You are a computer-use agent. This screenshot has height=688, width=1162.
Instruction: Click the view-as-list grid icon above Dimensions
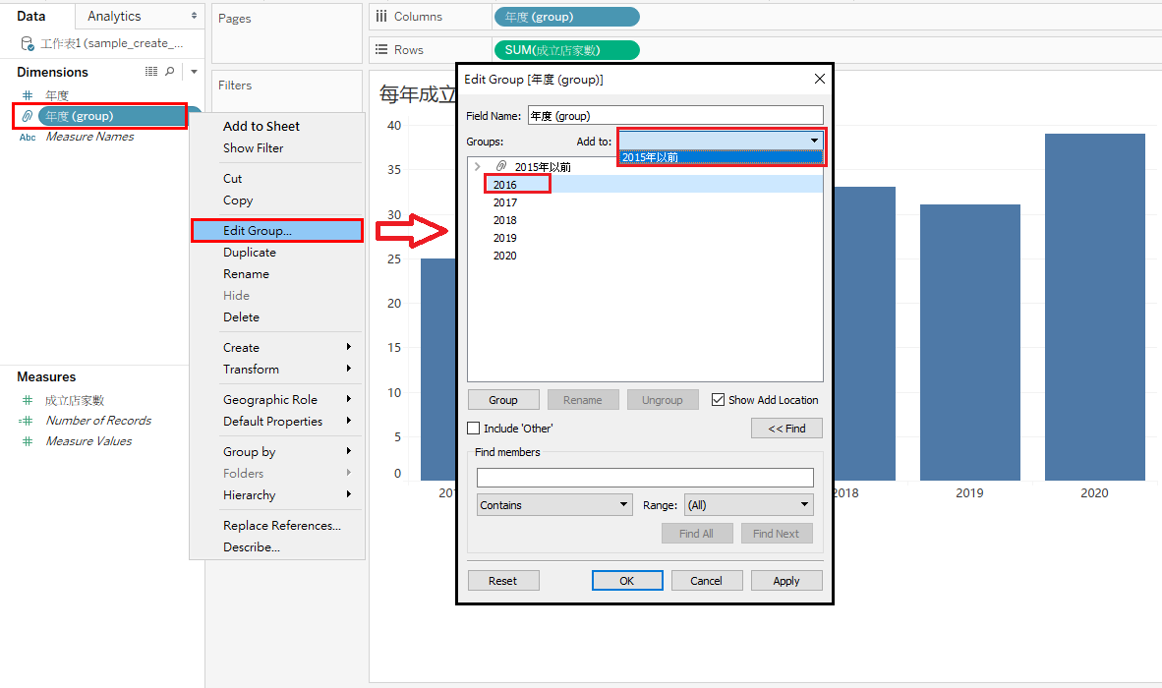pos(153,71)
